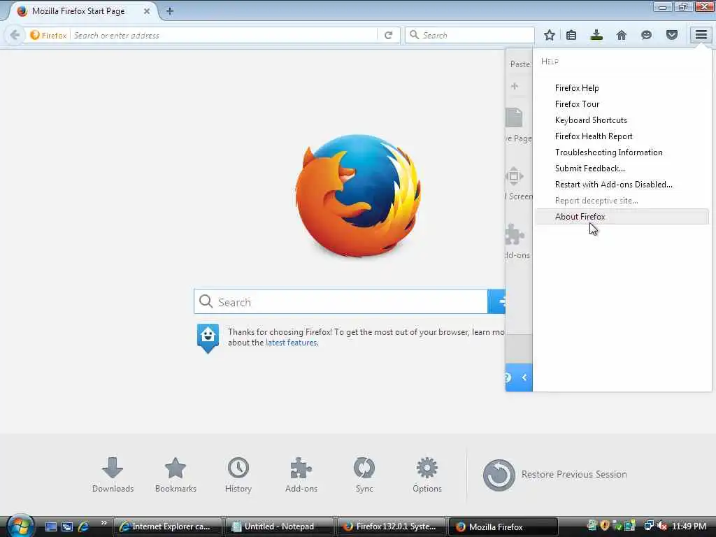
Task: Open Options gear on start page
Action: point(427,475)
